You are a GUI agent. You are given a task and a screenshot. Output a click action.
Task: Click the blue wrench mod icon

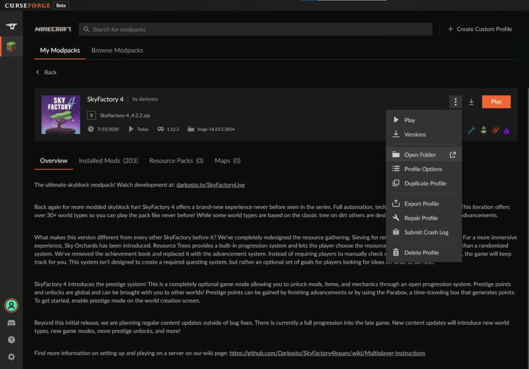pos(472,130)
